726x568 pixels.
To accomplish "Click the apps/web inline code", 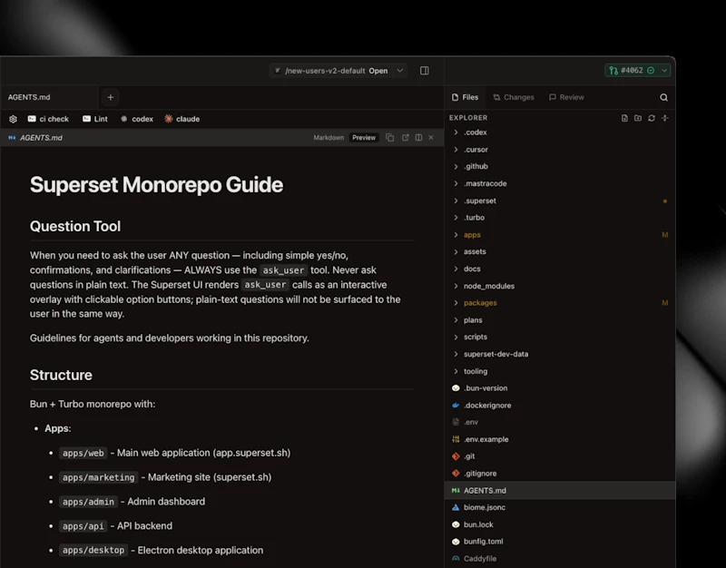I will click(83, 453).
